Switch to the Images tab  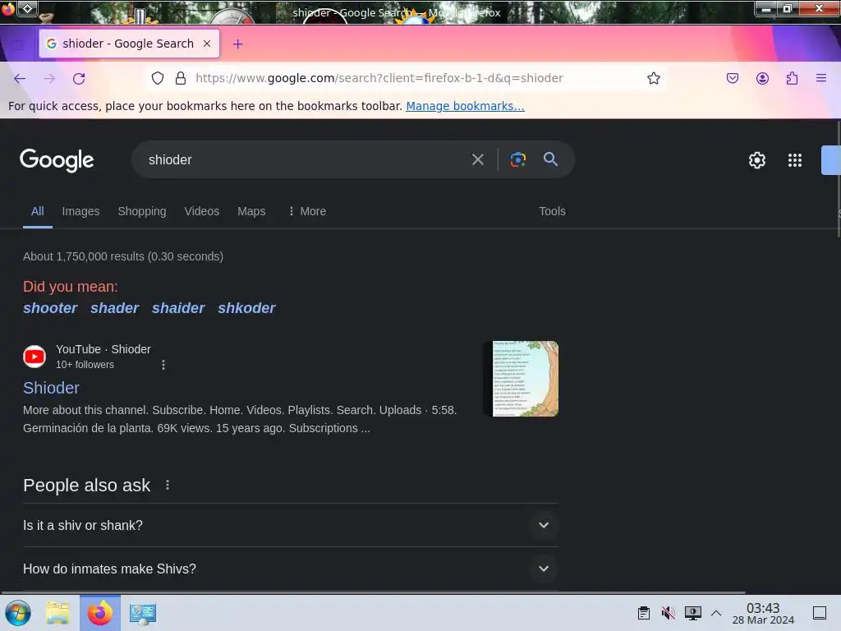(80, 211)
